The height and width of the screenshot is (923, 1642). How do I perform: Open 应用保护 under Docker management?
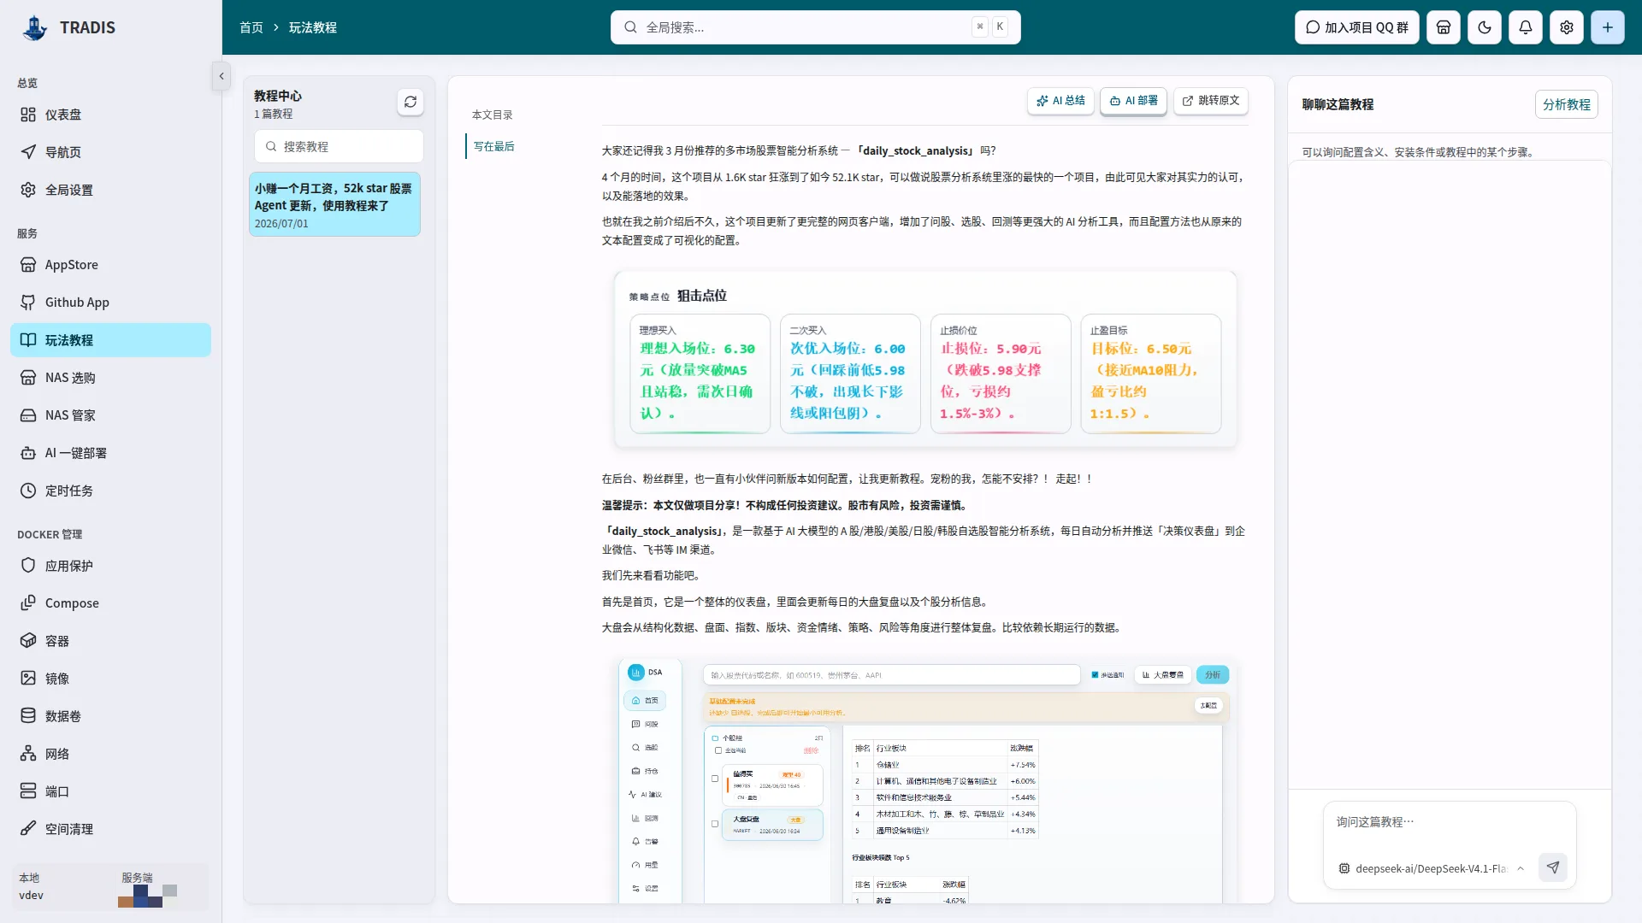(x=110, y=566)
